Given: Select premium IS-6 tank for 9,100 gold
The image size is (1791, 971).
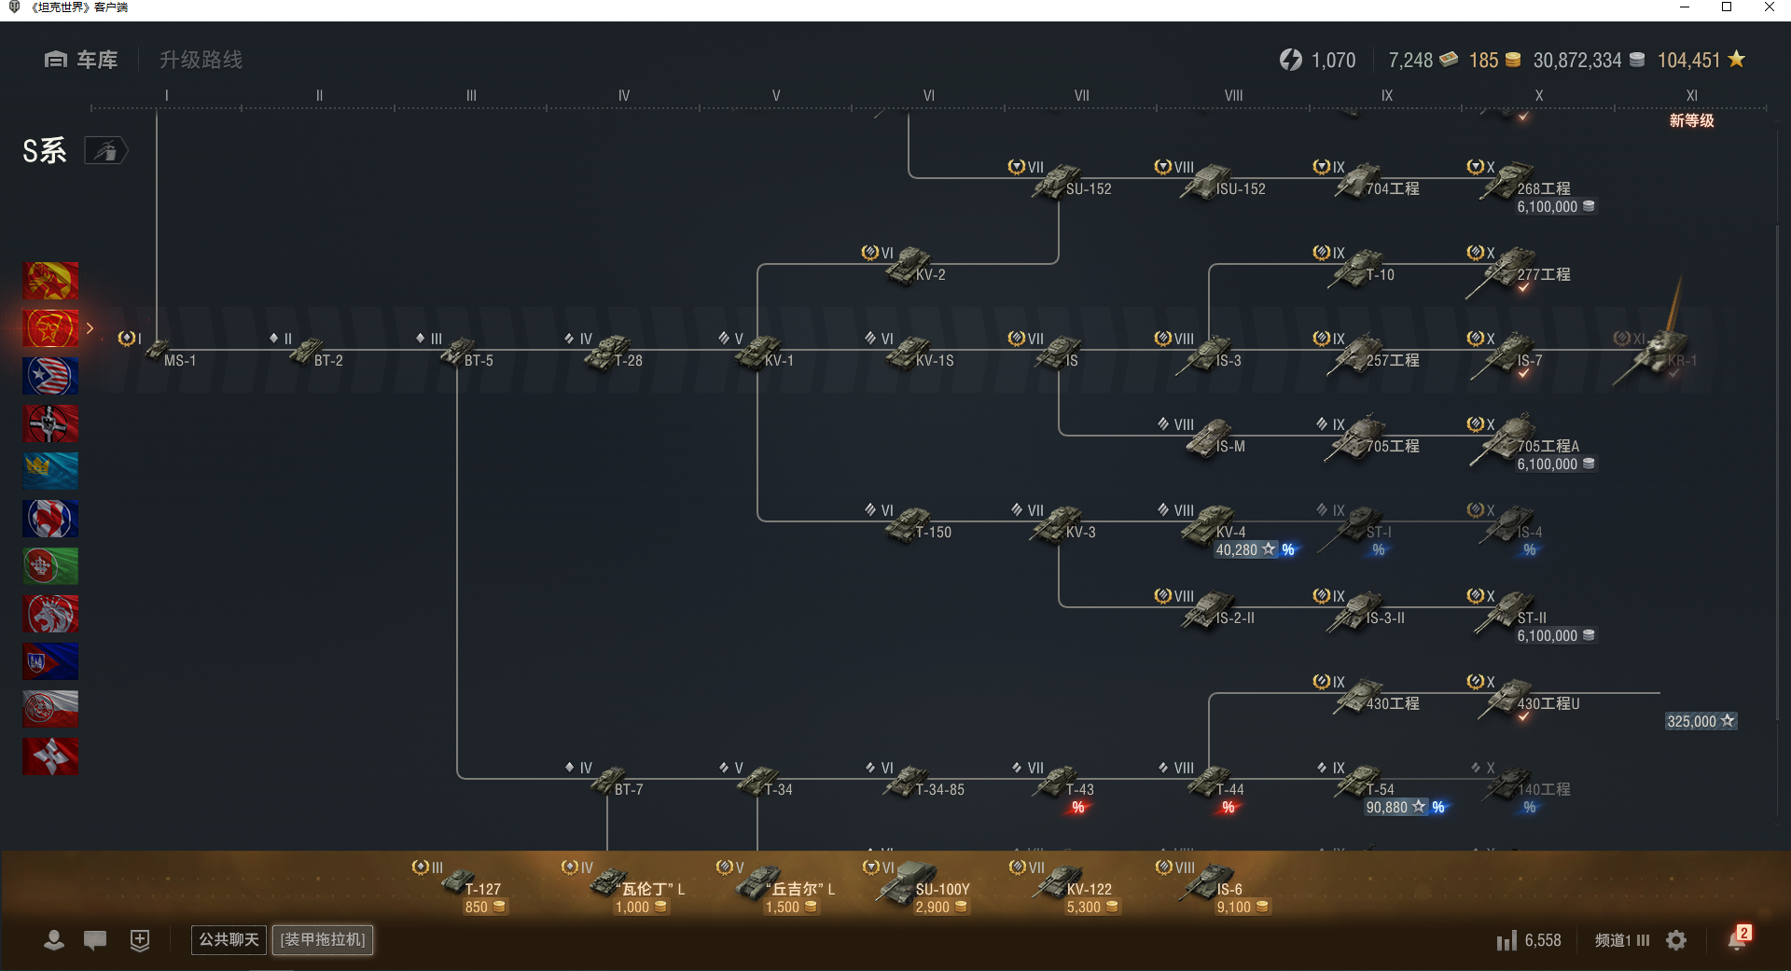Looking at the screenshot, I should [1224, 888].
